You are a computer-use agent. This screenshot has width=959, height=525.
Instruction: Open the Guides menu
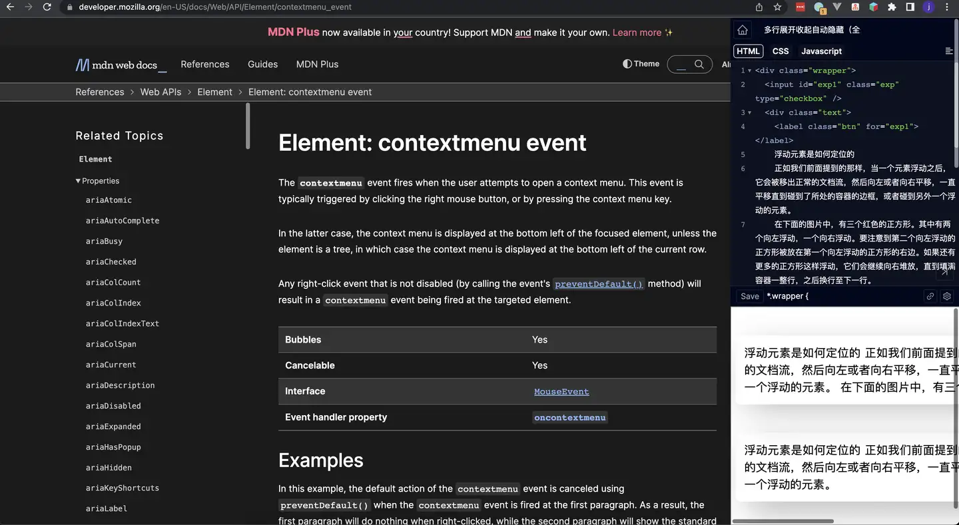tap(262, 64)
